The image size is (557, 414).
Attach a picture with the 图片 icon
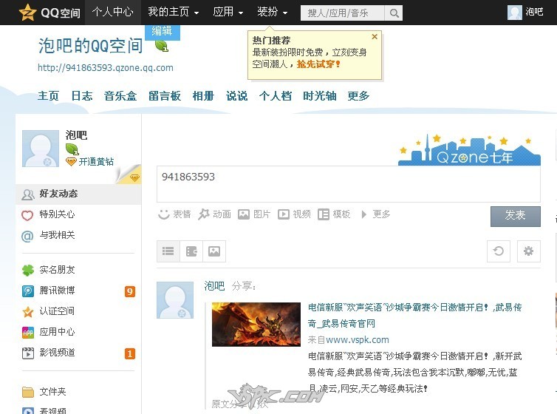(x=244, y=214)
